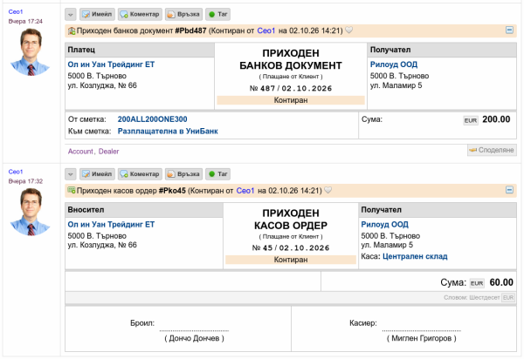
Task: Click EUR badge after Словом: Шестдесет
Action: coord(508,297)
